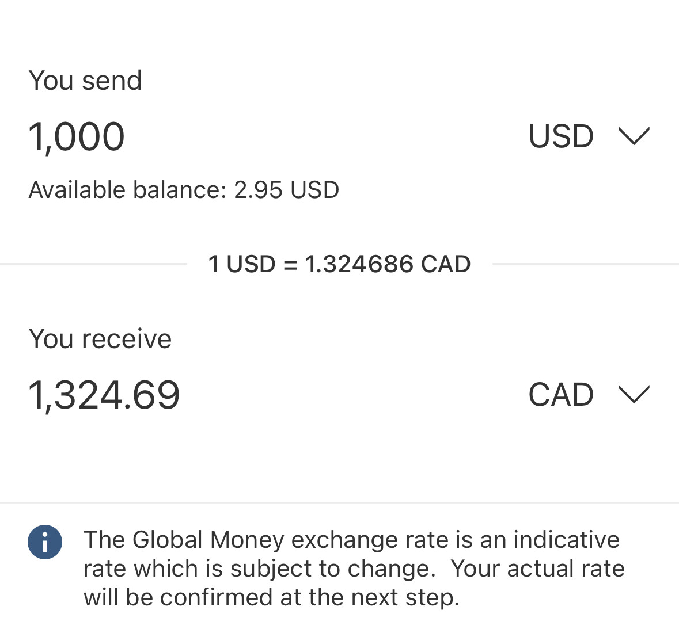Viewport: 679px width, 633px height.
Task: Select the CAD currency label
Action: click(561, 395)
